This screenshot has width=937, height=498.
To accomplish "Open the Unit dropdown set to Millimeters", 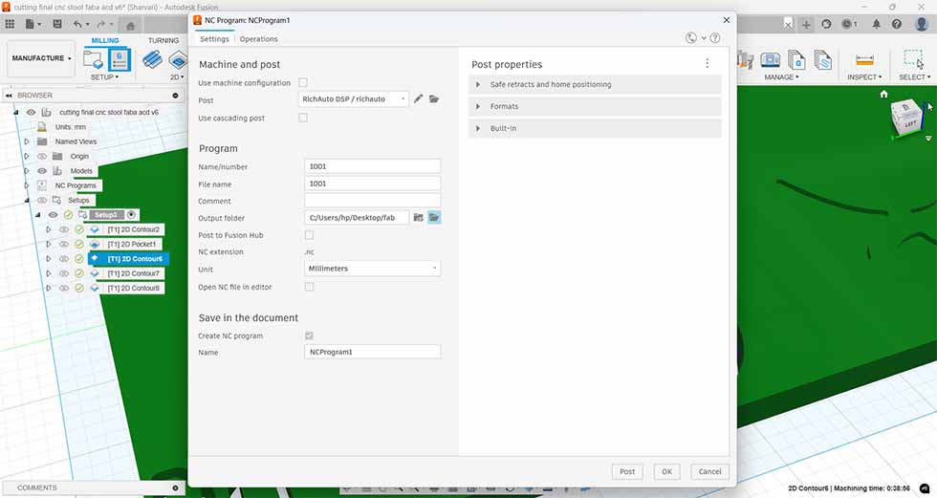I will pyautogui.click(x=372, y=269).
